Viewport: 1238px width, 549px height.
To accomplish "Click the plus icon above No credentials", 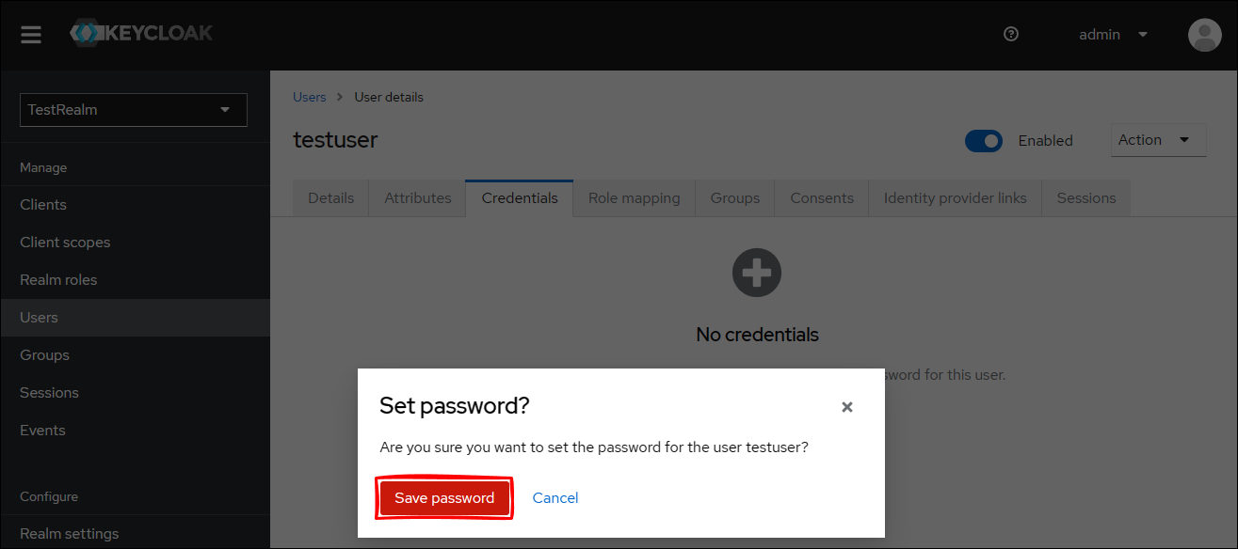I will pyautogui.click(x=757, y=274).
